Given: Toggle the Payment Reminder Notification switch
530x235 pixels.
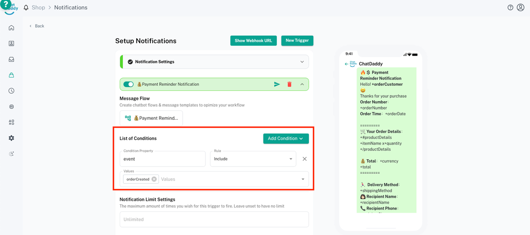Looking at the screenshot, I should [128, 84].
